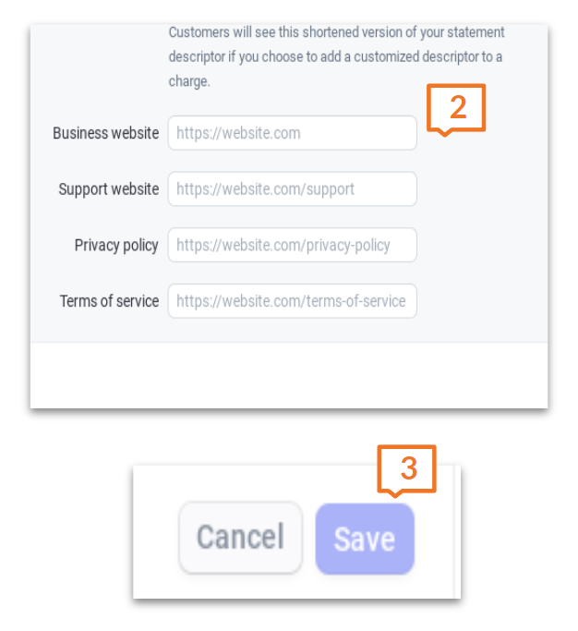Click the https://website.com/privacy-policy placeholder
Viewport: 578px width, 631px height.
(x=283, y=246)
